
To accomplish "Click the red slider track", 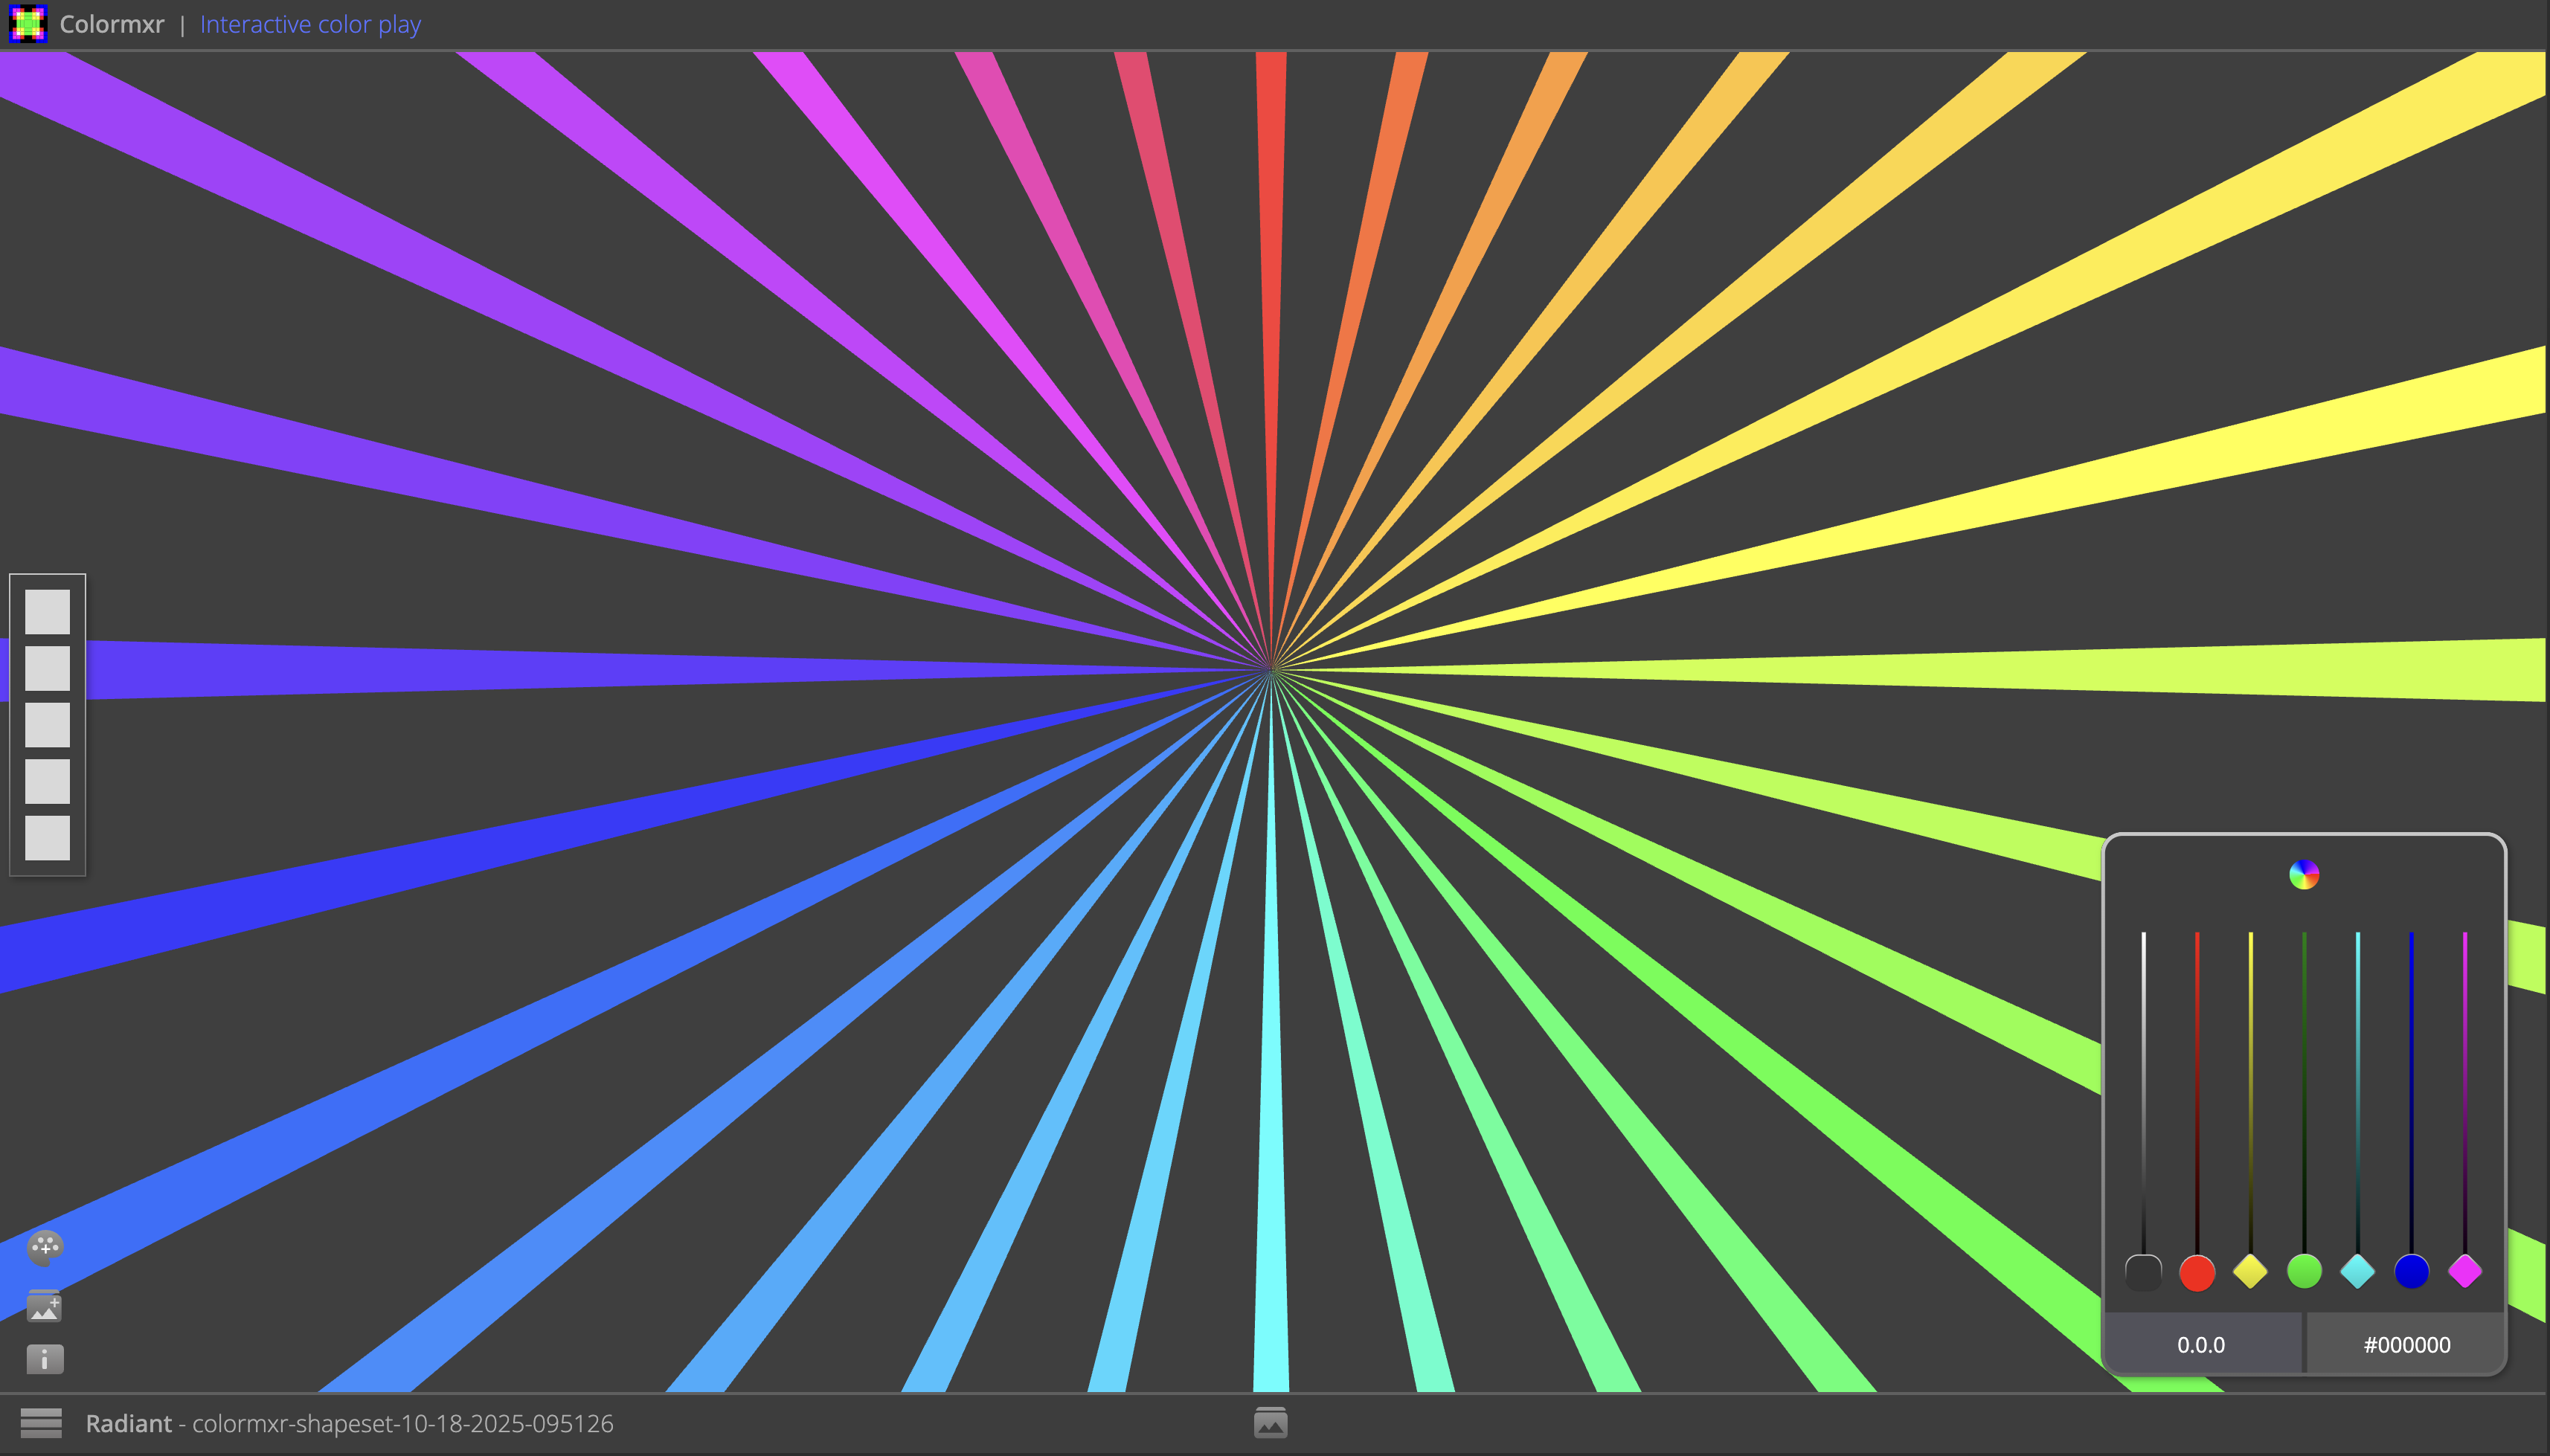I will tap(2197, 1092).
